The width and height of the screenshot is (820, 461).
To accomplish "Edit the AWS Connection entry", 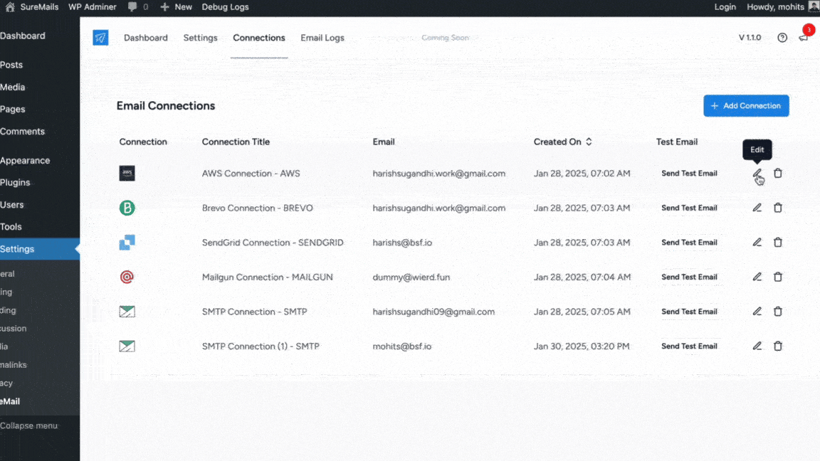I will 757,174.
